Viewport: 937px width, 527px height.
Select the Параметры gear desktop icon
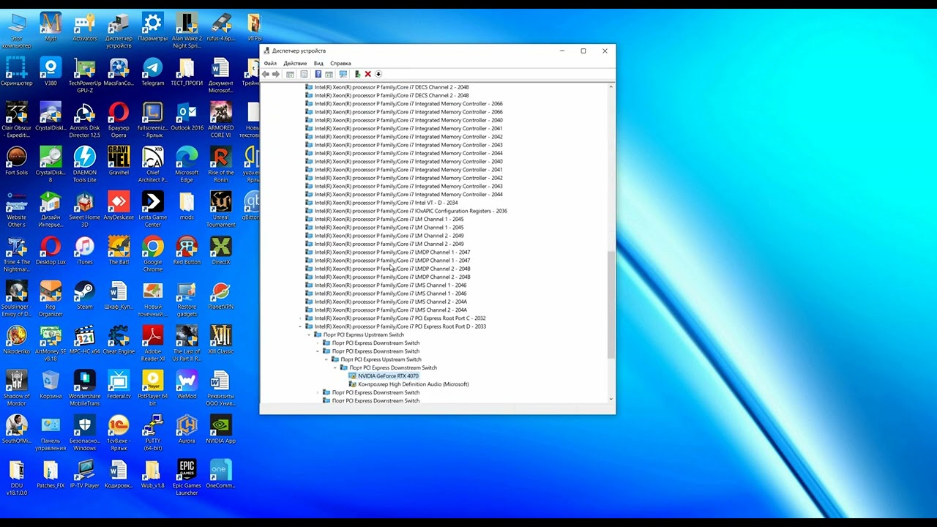tap(152, 27)
